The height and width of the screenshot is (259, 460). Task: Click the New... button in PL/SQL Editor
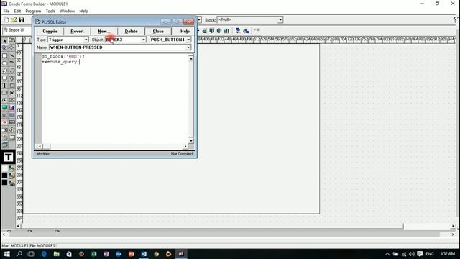[x=103, y=31]
